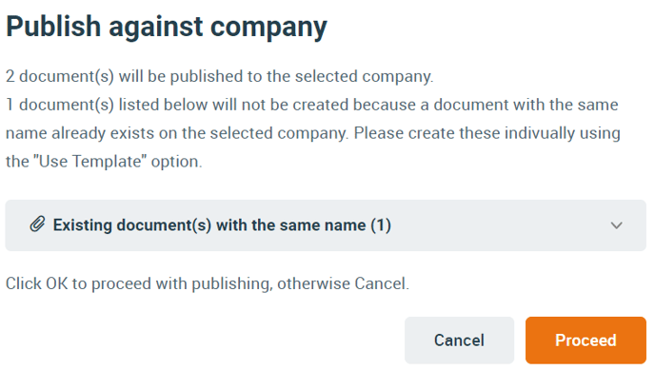Click 'otherwise Cancel' in the bottom text
Image resolution: width=655 pixels, height=370 pixels.
pos(343,283)
